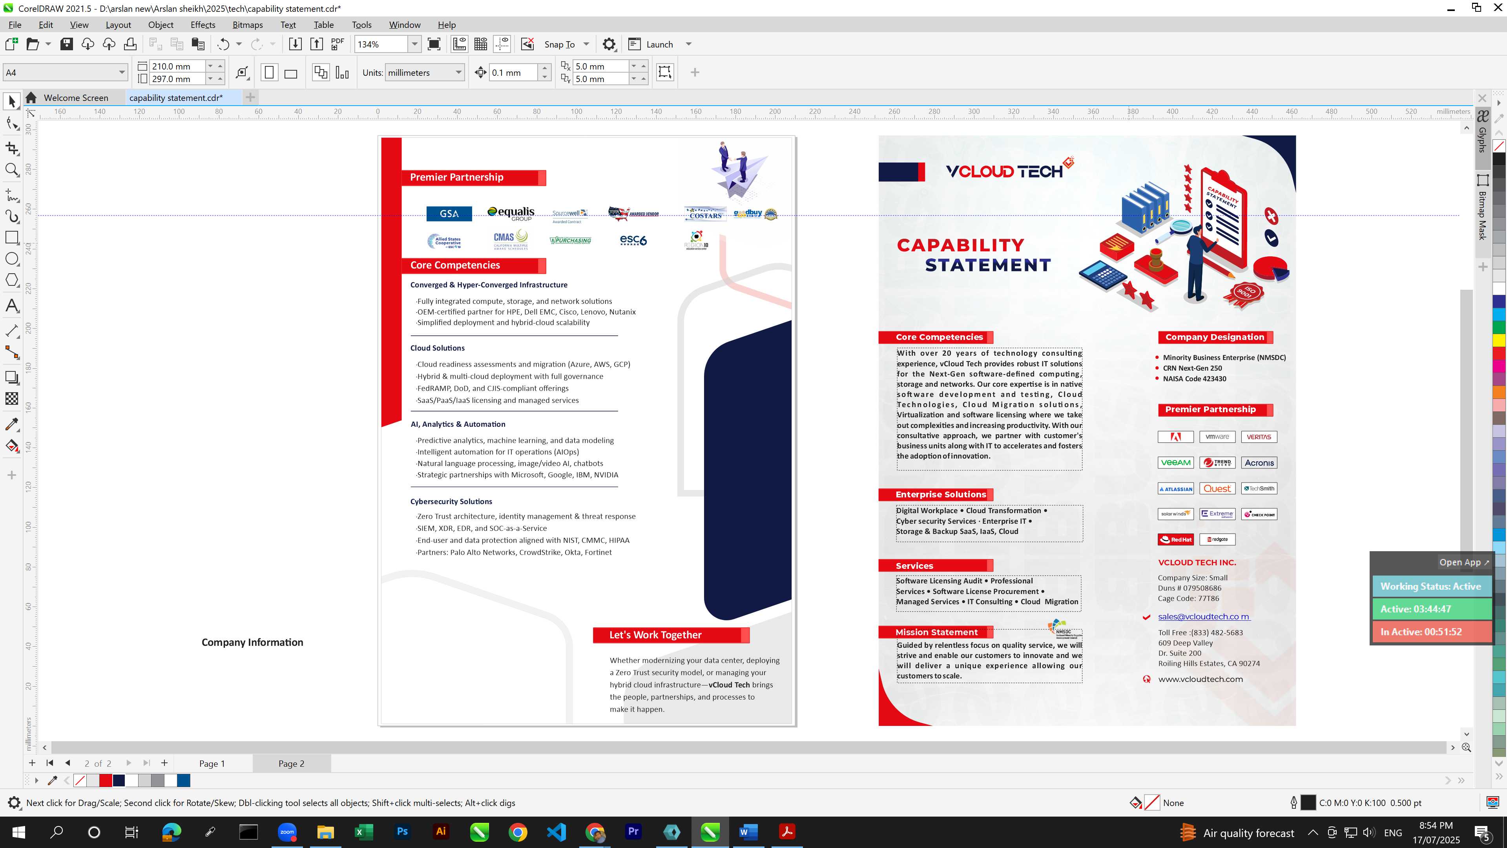The height and width of the screenshot is (848, 1507).
Task: Go to first page button
Action: (50, 762)
